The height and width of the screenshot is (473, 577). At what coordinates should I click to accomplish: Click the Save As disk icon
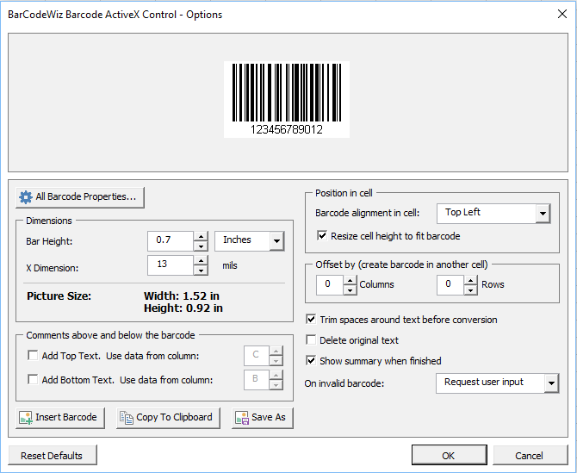[x=242, y=418]
